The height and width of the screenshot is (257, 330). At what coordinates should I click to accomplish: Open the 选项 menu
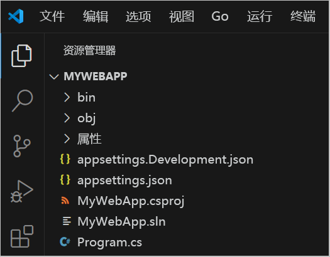(x=138, y=16)
